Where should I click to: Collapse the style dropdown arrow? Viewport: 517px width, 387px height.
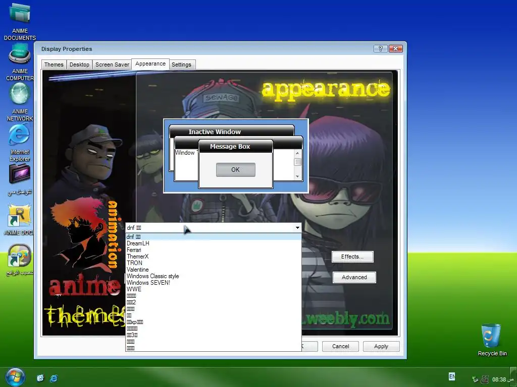click(x=297, y=228)
